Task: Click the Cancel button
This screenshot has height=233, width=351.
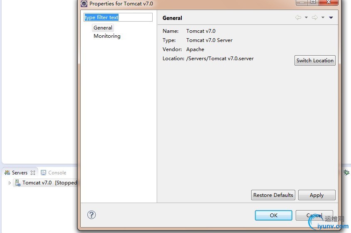Action: (x=314, y=215)
